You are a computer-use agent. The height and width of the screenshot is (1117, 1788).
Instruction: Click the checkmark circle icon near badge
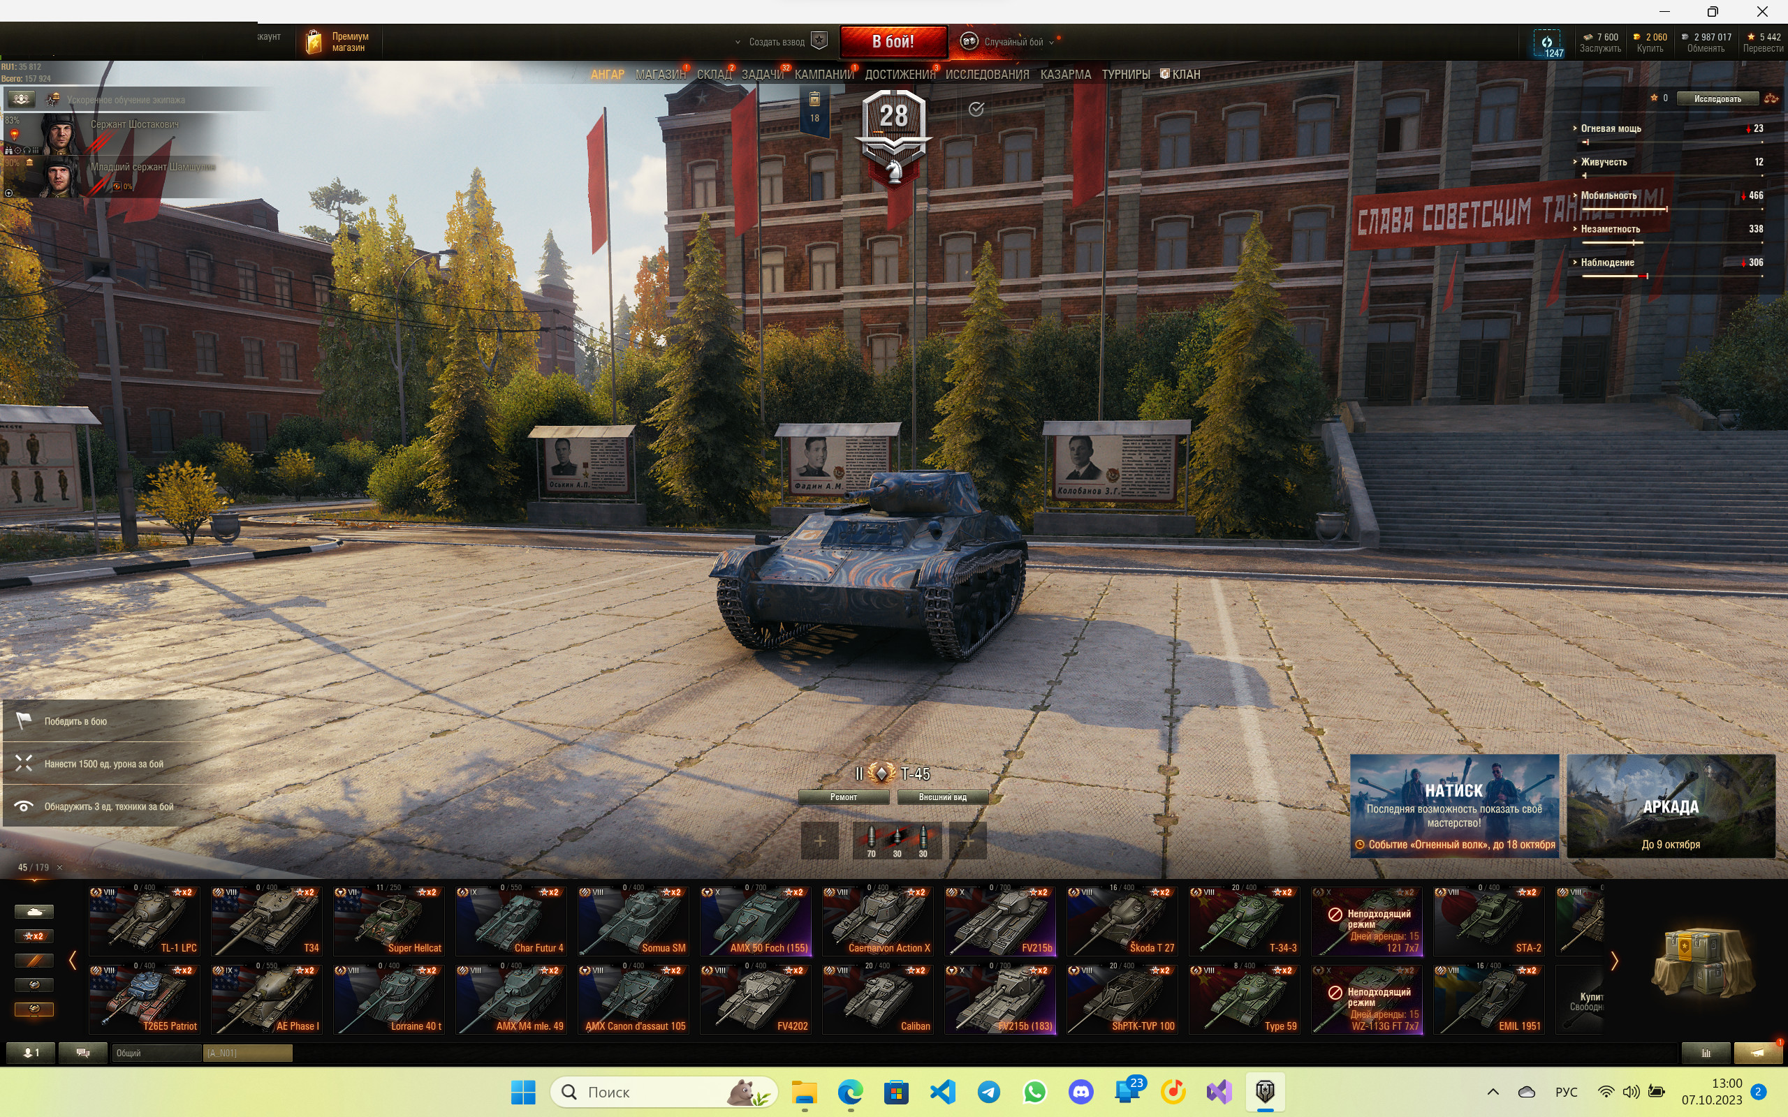(976, 110)
